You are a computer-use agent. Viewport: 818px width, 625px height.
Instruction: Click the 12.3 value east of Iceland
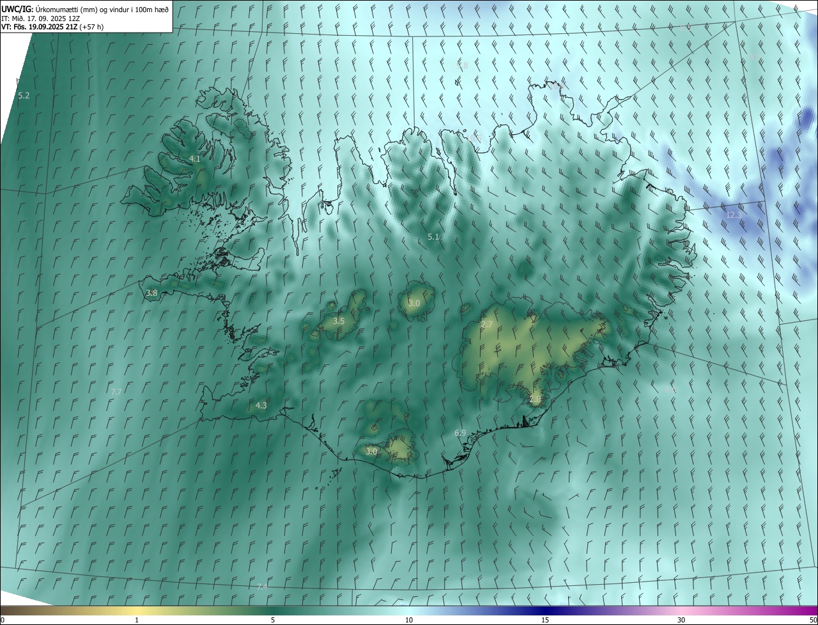tap(734, 215)
